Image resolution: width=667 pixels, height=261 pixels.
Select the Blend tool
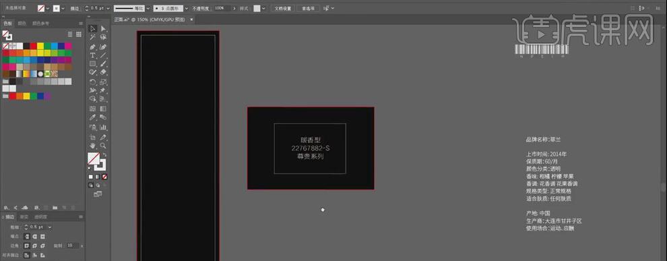tap(103, 117)
